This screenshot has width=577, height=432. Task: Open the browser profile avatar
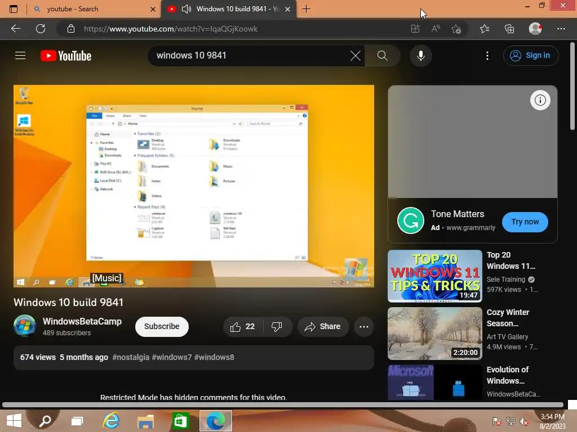coord(535,29)
